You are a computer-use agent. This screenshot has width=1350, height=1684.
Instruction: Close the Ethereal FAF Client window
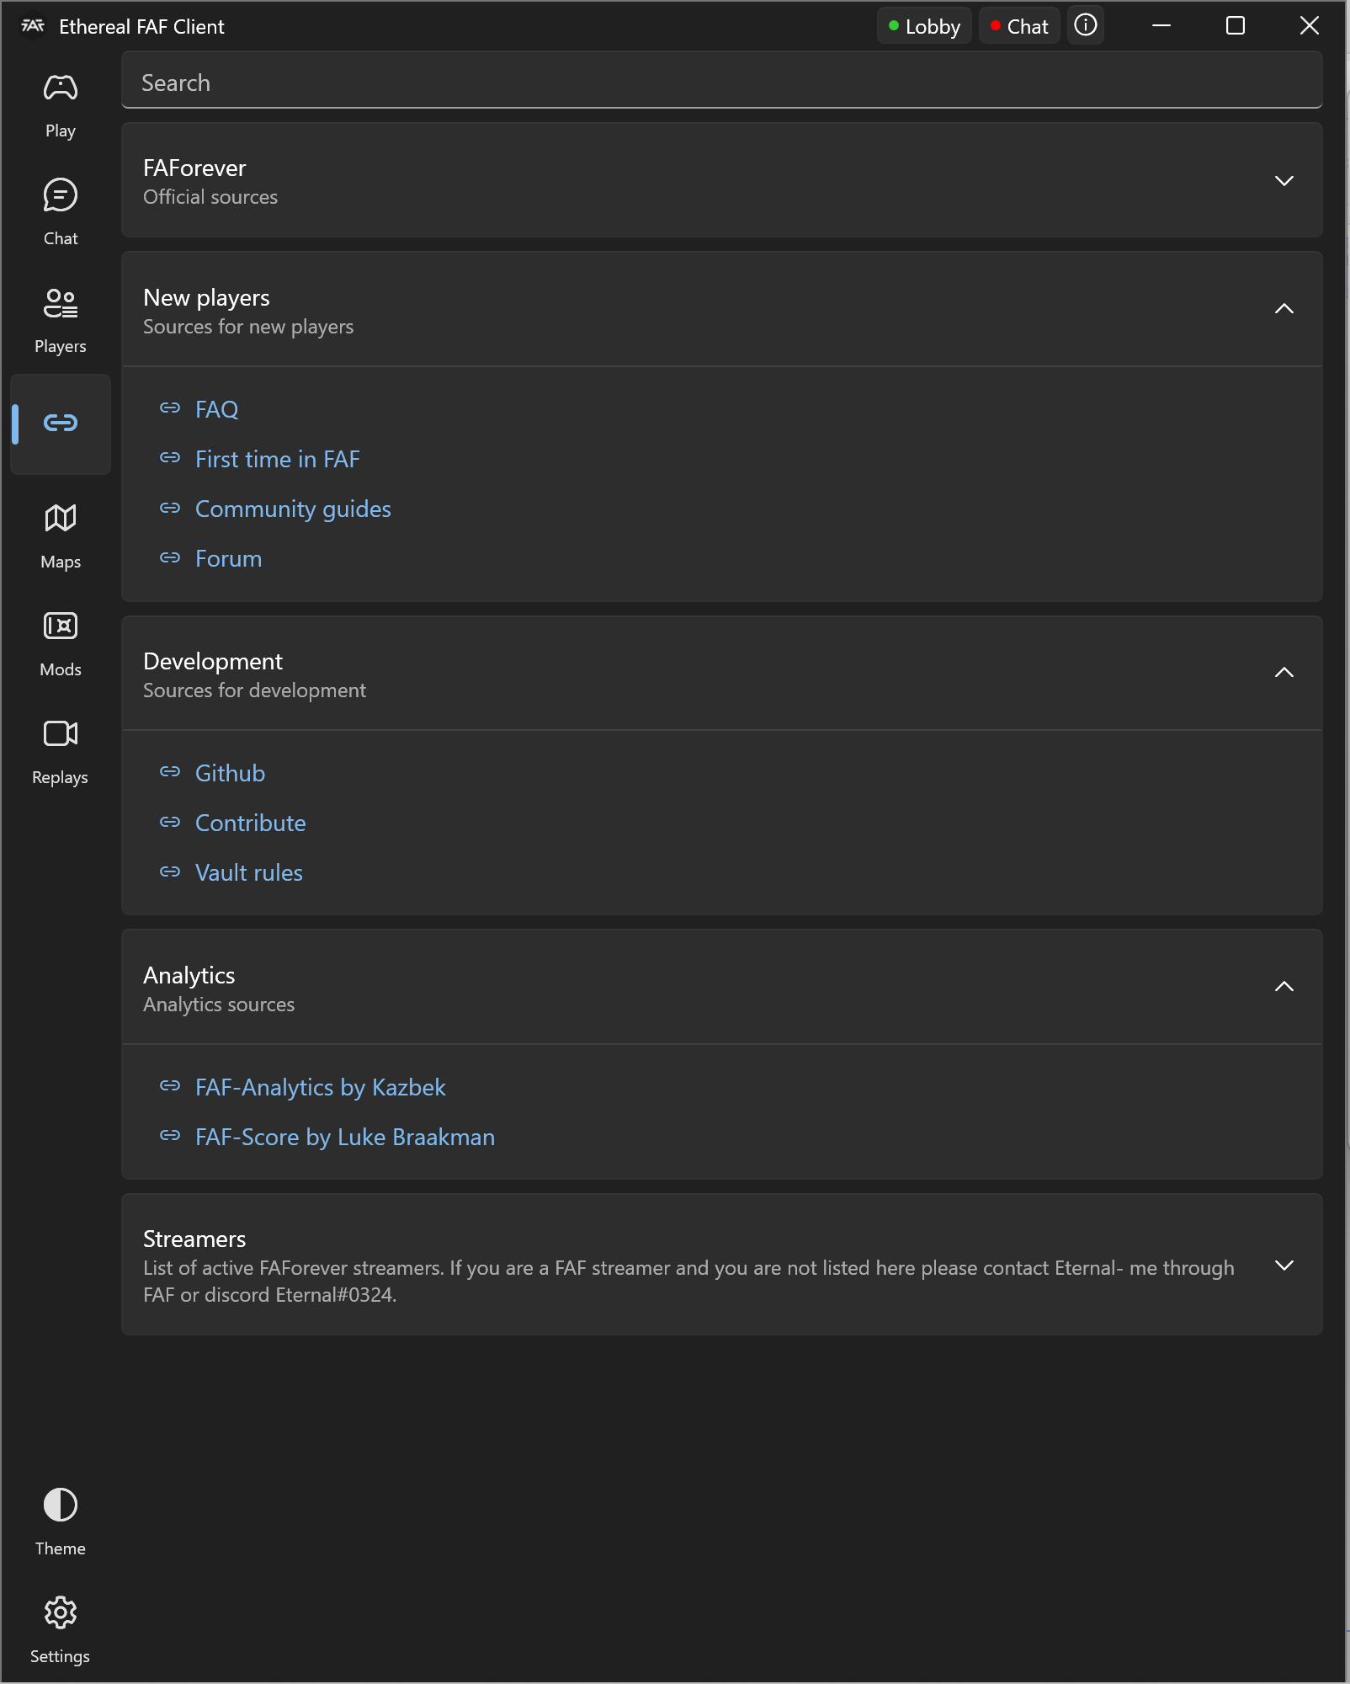pos(1310,25)
